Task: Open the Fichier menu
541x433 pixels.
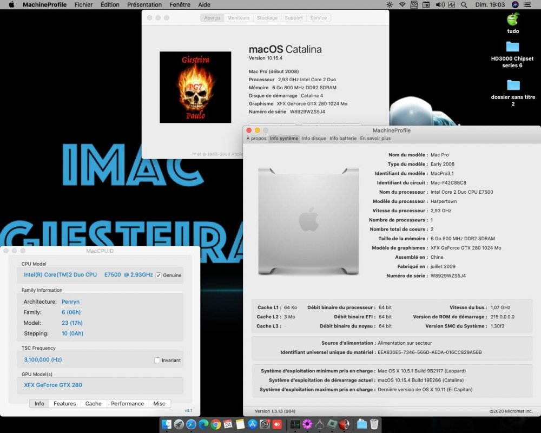Action: pyautogui.click(x=83, y=4)
